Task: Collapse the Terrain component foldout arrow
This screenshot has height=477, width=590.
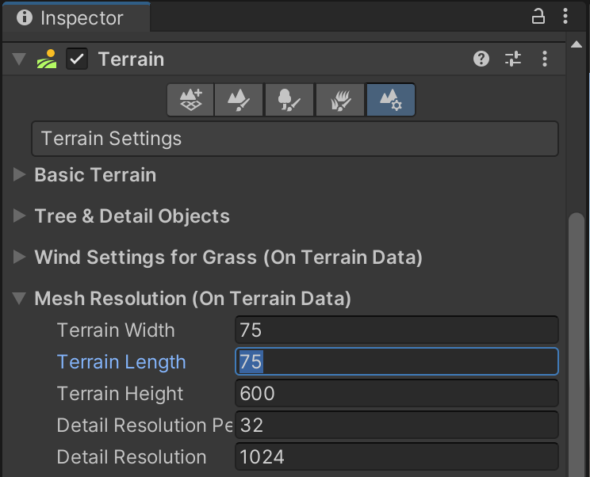Action: (x=19, y=59)
